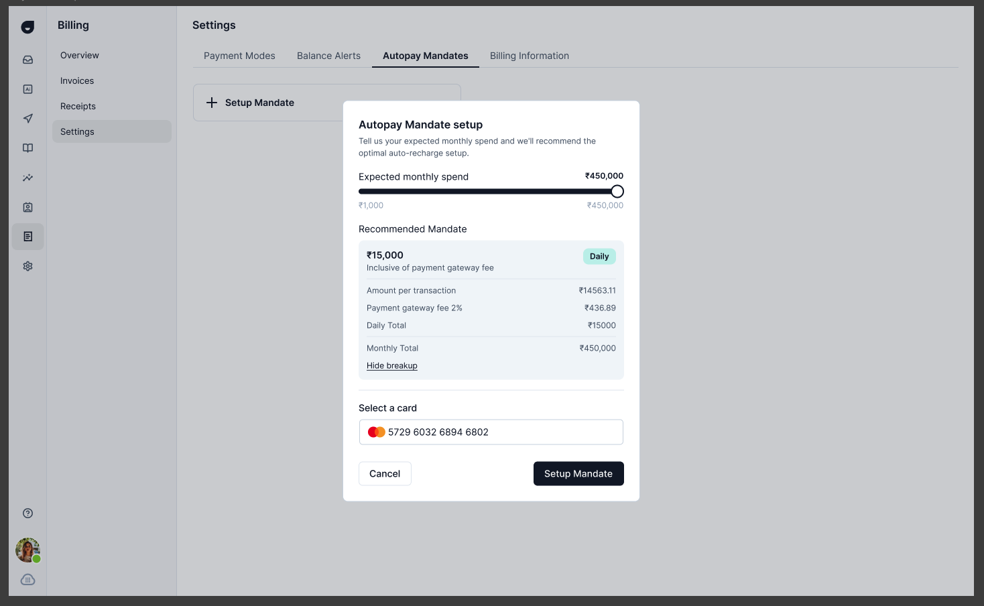Viewport: 984px width, 606px height.
Task: Open the open-book icon in sidebar
Action: pos(27,148)
